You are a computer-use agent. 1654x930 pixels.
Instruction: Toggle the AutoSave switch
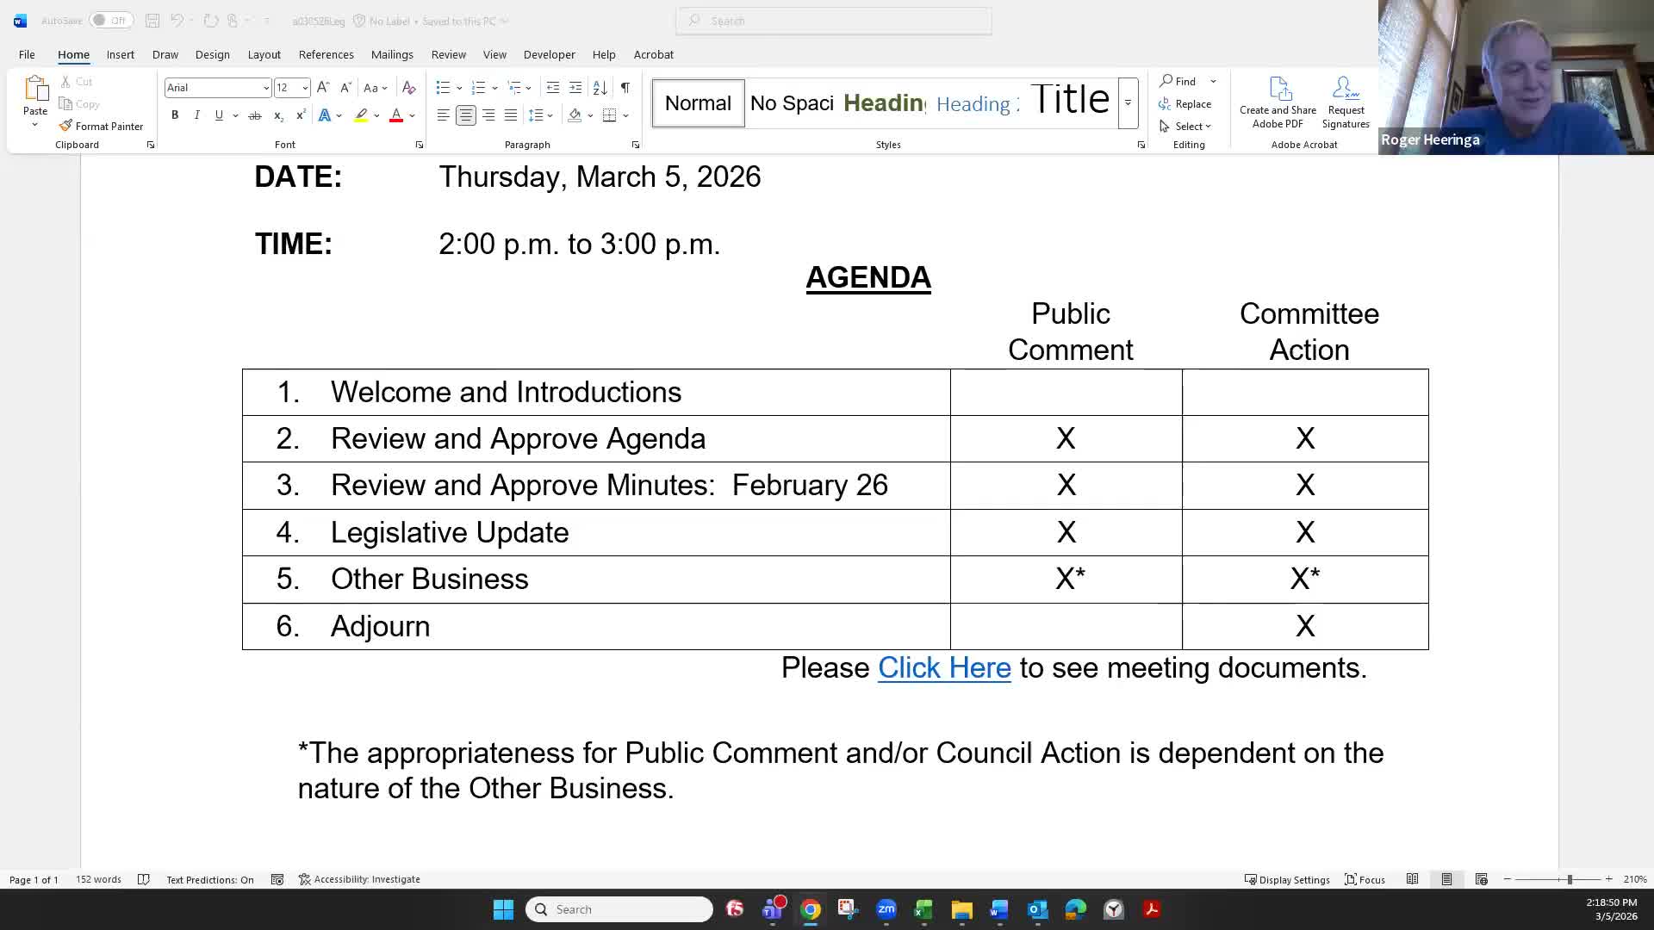click(x=110, y=21)
